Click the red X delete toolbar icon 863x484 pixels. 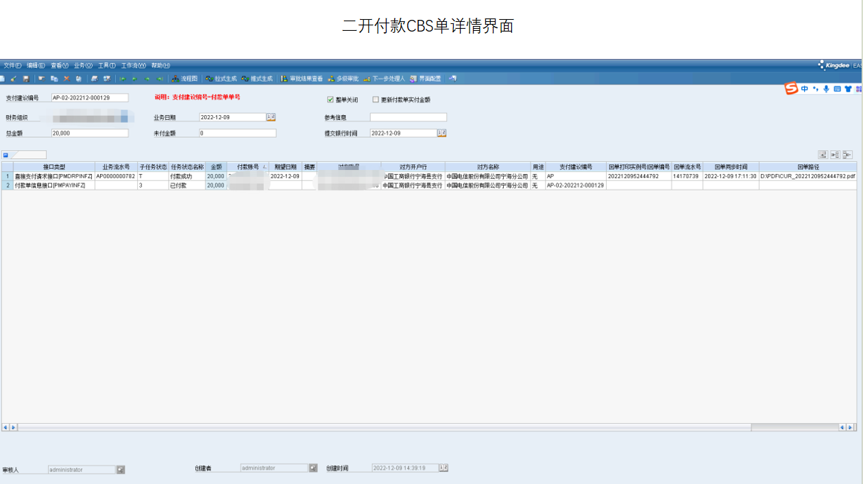66,79
